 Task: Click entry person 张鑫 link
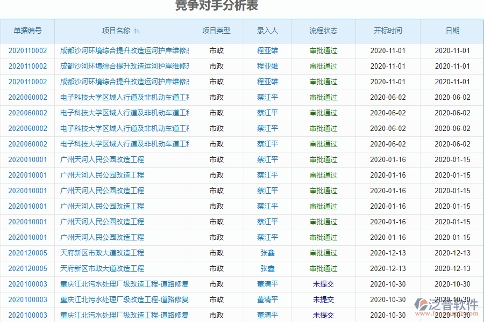click(x=267, y=253)
